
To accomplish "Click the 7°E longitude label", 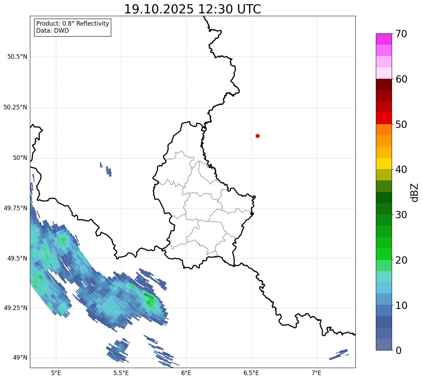I will pos(316,373).
